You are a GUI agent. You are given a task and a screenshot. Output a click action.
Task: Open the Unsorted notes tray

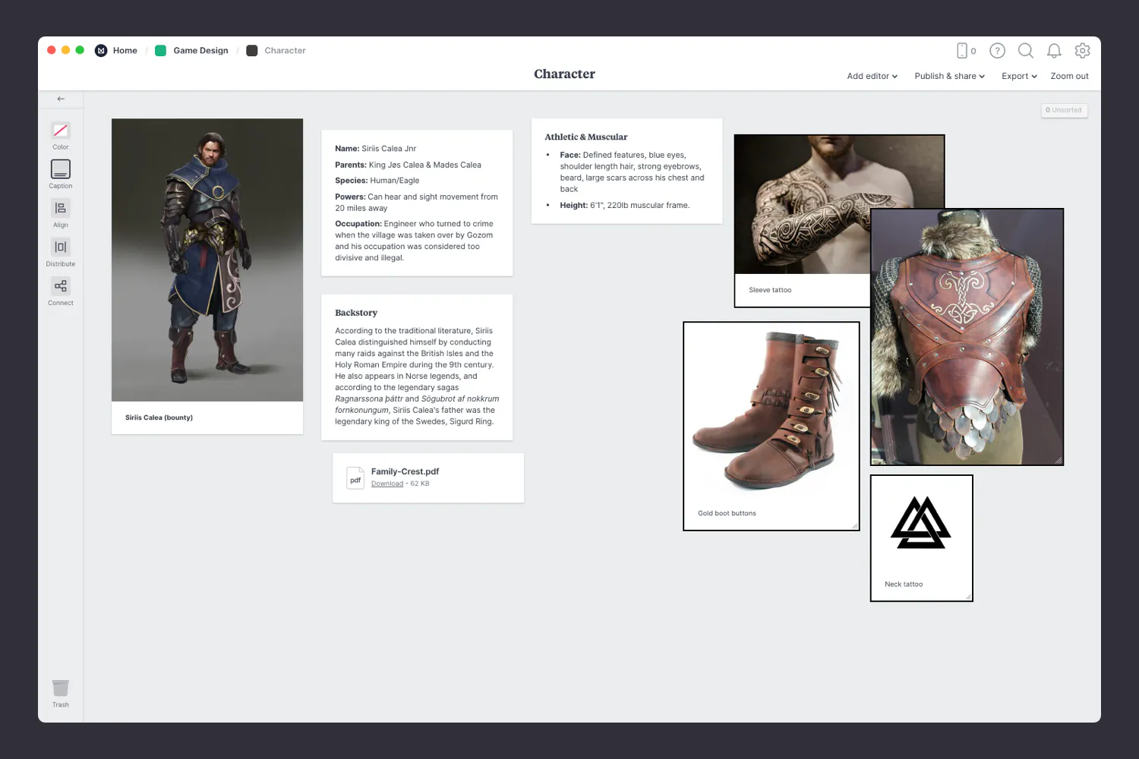click(1064, 110)
